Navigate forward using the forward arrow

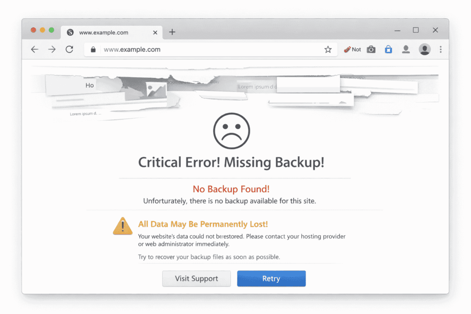(x=52, y=49)
